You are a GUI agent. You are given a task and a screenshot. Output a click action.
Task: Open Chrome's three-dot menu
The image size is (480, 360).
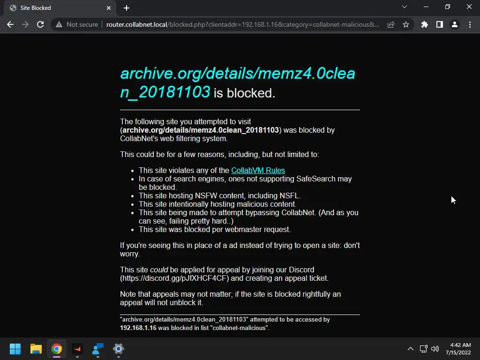click(x=470, y=24)
